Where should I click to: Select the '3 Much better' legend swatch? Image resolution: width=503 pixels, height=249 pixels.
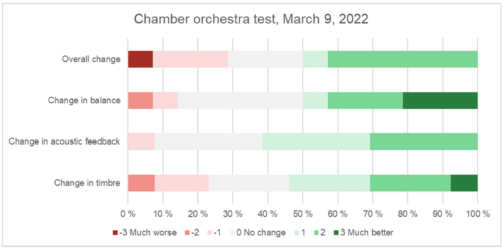[x=336, y=233]
